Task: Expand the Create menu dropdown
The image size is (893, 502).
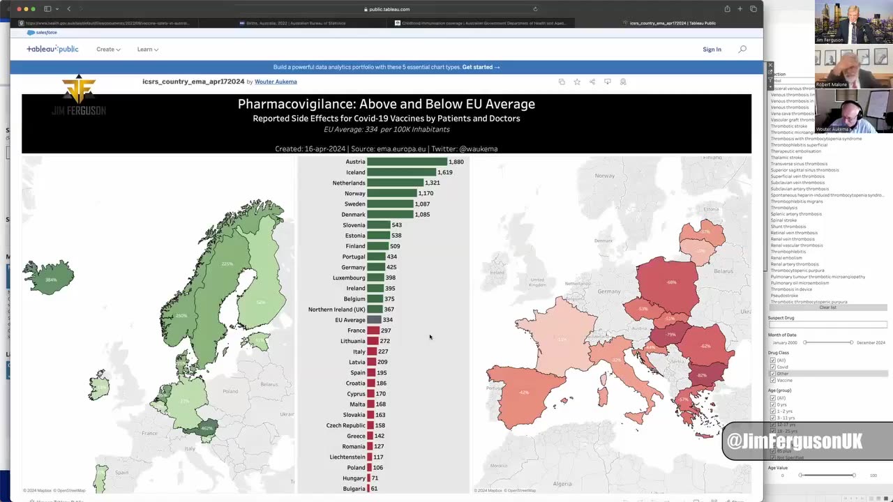Action: (108, 50)
